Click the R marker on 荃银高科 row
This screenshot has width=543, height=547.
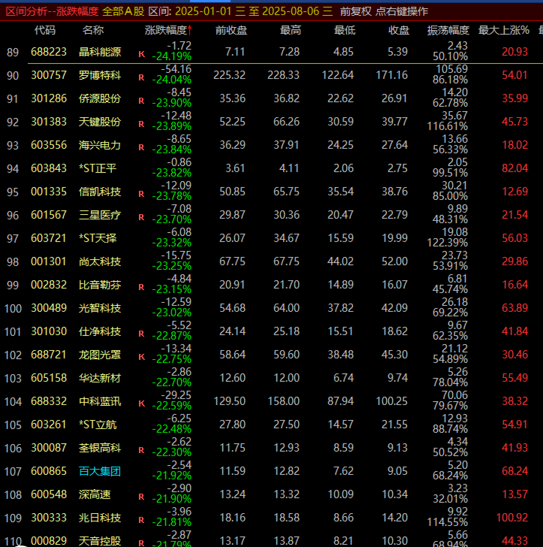pyautogui.click(x=142, y=450)
